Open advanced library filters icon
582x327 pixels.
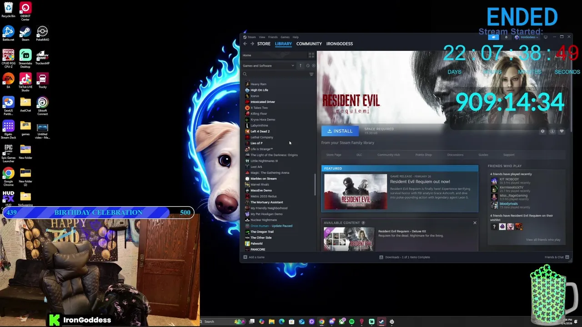tap(311, 74)
